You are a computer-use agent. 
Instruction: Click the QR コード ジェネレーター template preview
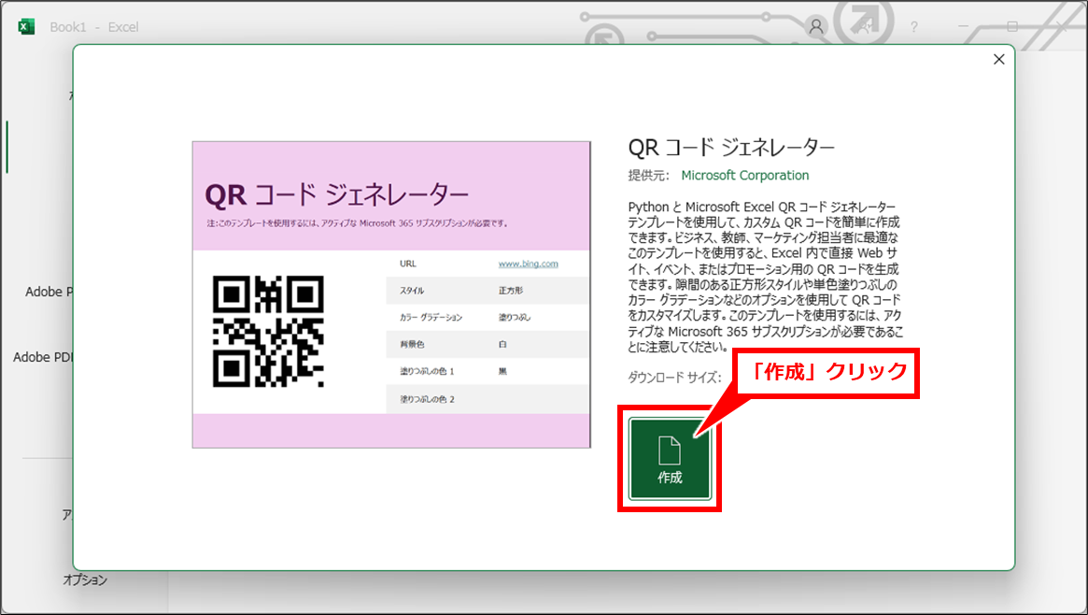click(391, 295)
